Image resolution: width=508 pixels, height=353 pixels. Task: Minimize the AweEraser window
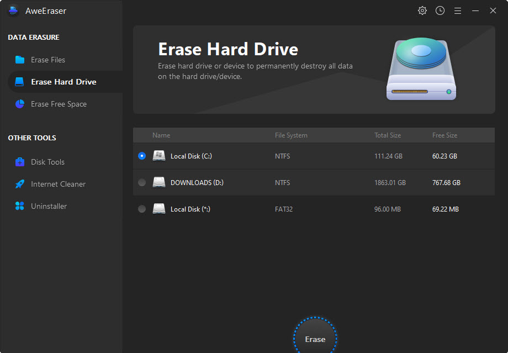(475, 11)
